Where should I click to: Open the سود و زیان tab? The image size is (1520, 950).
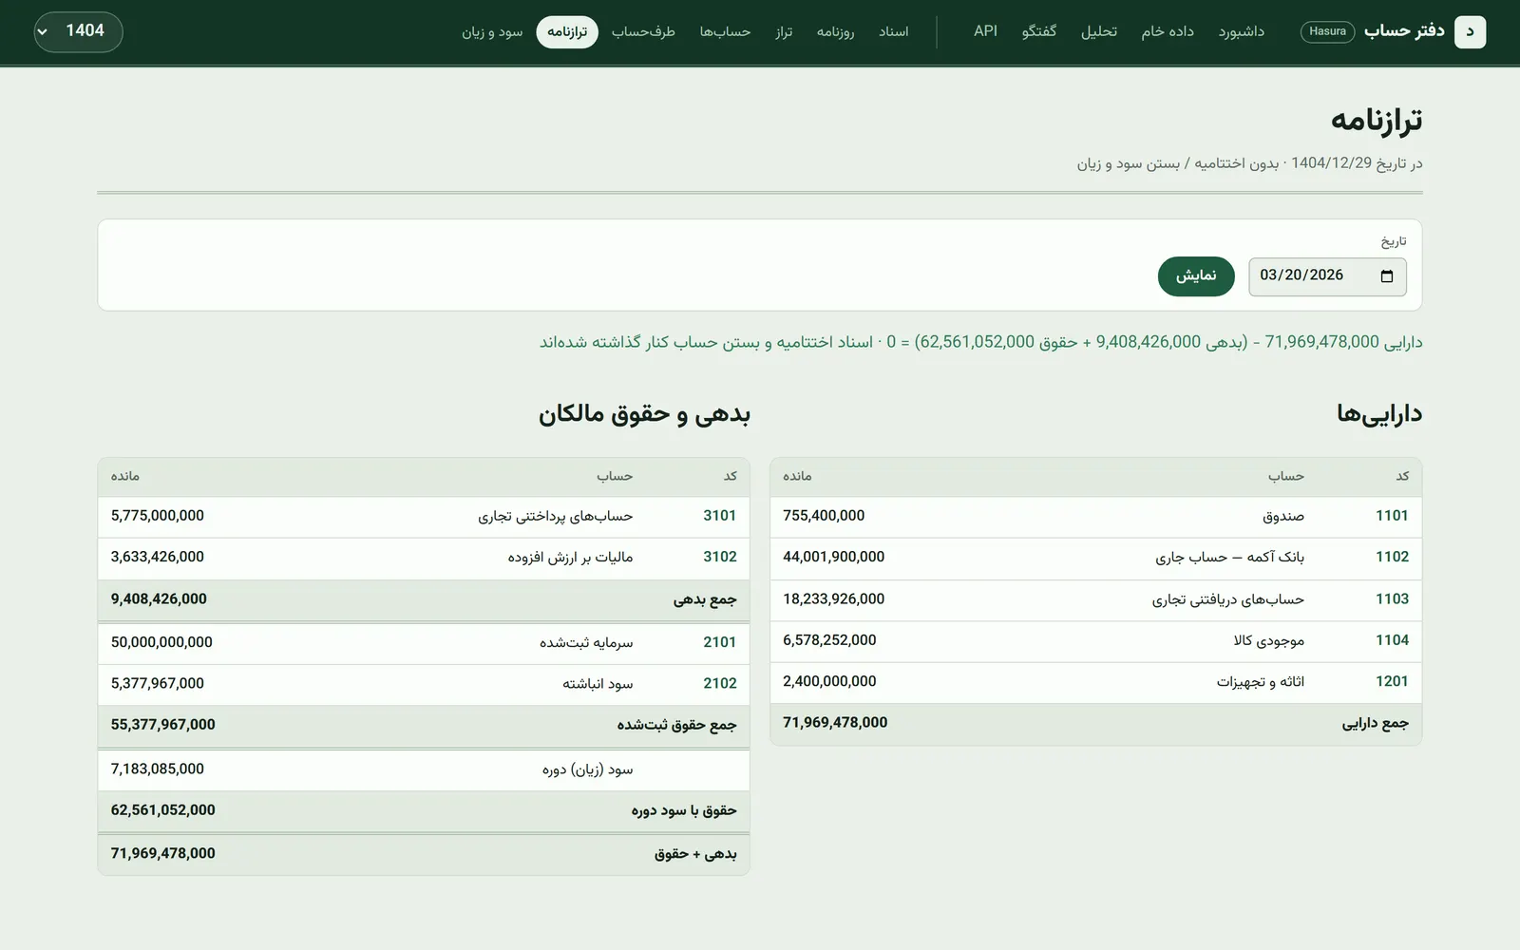pos(492,31)
